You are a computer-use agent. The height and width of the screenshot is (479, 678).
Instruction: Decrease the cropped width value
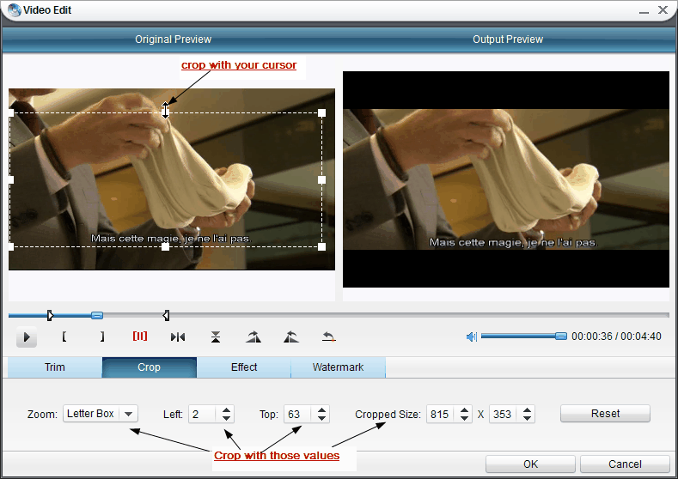[464, 419]
